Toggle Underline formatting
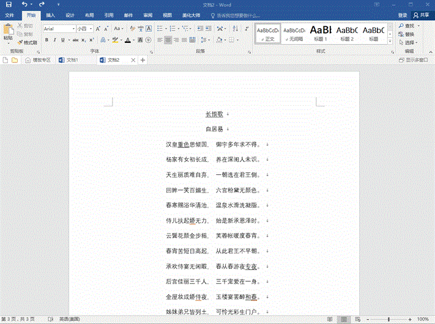Viewport: 435px width, 324px height. 63,40
